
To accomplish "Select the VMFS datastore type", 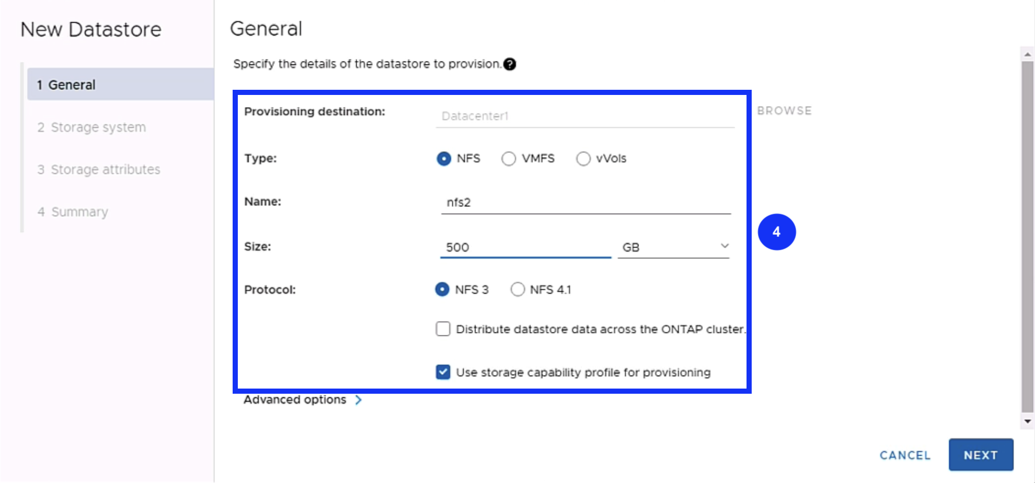I will [x=509, y=158].
